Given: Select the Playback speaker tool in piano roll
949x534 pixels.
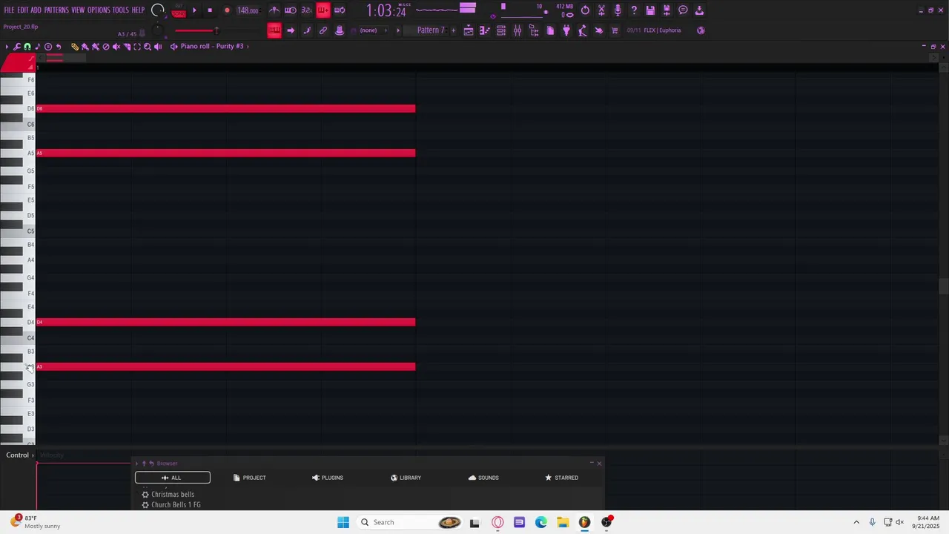Looking at the screenshot, I should (x=158, y=47).
